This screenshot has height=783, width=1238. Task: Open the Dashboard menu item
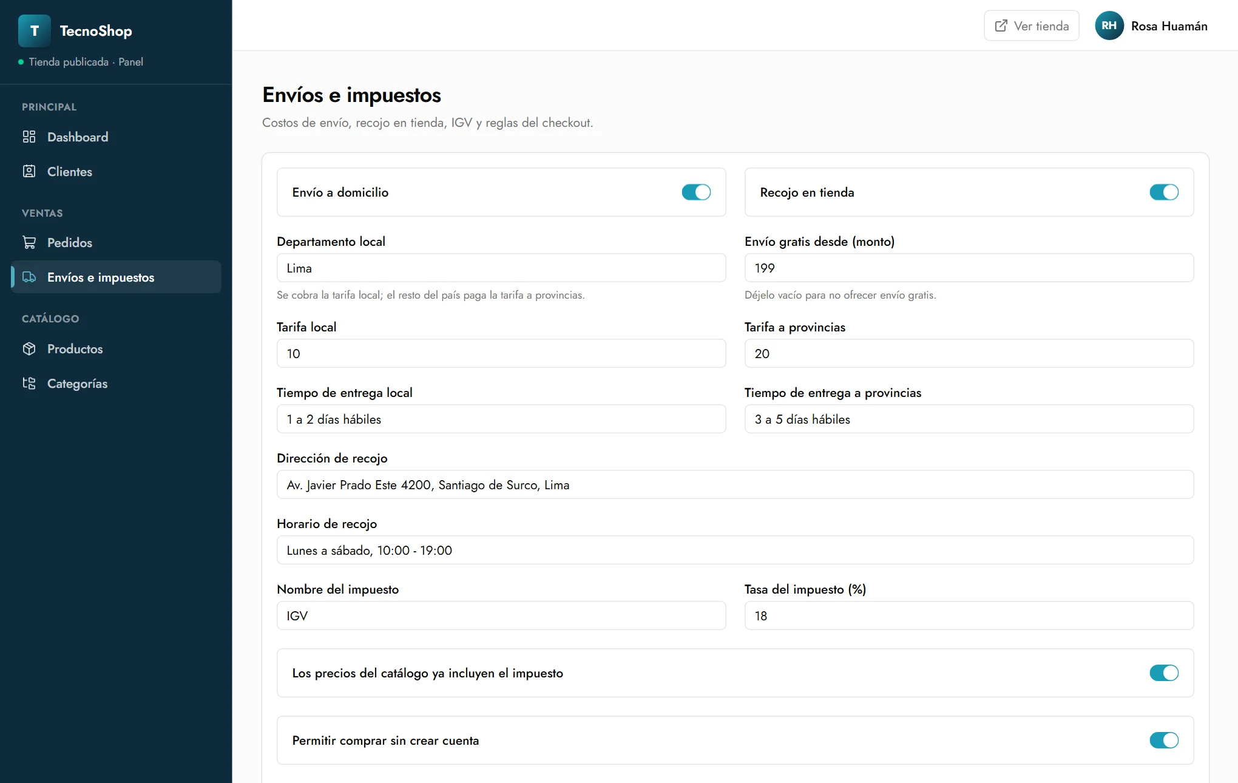(x=116, y=137)
